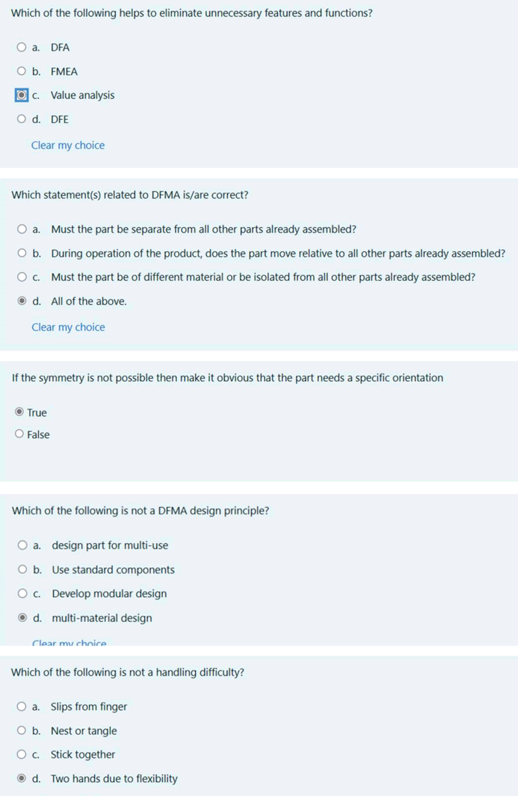Image resolution: width=518 pixels, height=796 pixels.
Task: Select d. All of the above
Action: pos(20,300)
